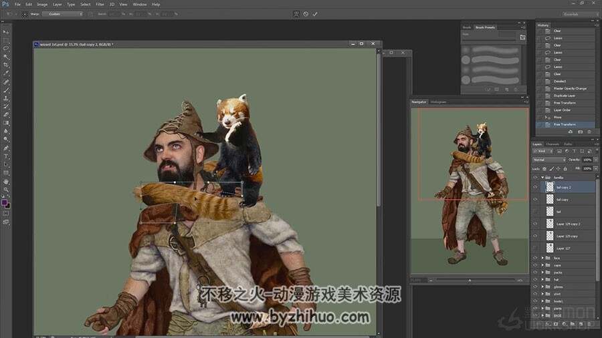Viewport: 602px width, 338px height.
Task: Collapse the familiar layer group
Action: click(542, 178)
